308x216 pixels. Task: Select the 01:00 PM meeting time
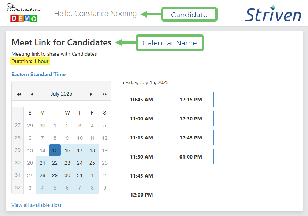click(x=190, y=156)
